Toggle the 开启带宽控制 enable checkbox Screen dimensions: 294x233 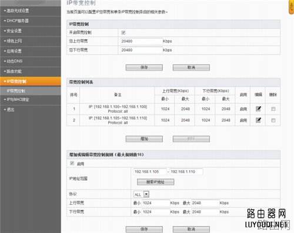[123, 32]
